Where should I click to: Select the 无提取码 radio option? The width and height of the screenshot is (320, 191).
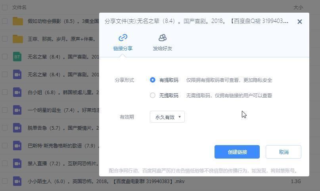tap(152, 95)
